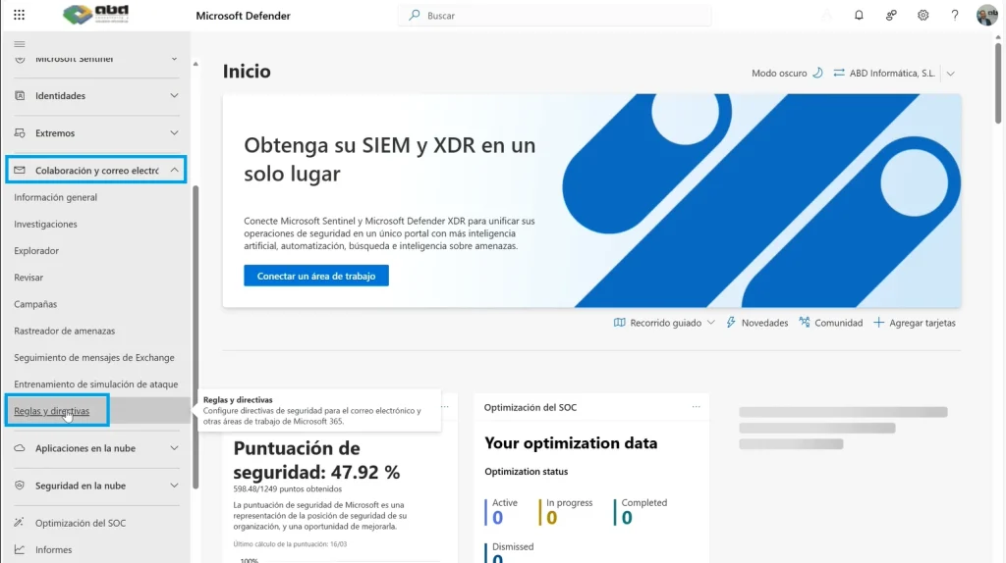Click the Optimización del SOC card title
Viewport: 1006px width, 563px height.
point(530,407)
